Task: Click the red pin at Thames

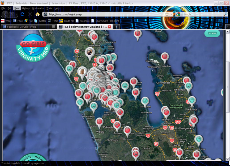Action: tap(166, 112)
